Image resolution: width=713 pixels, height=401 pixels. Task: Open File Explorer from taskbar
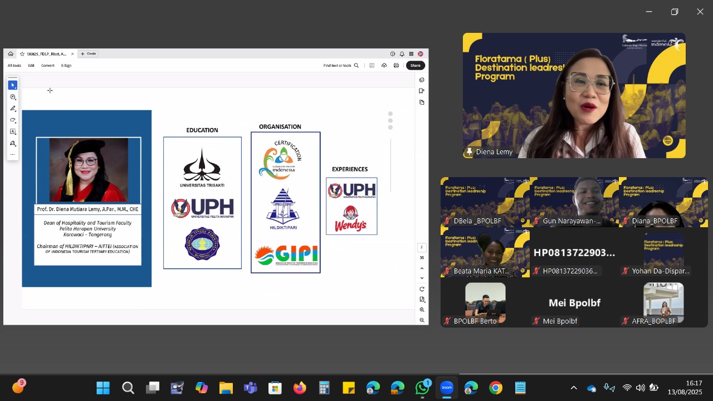[x=226, y=388]
